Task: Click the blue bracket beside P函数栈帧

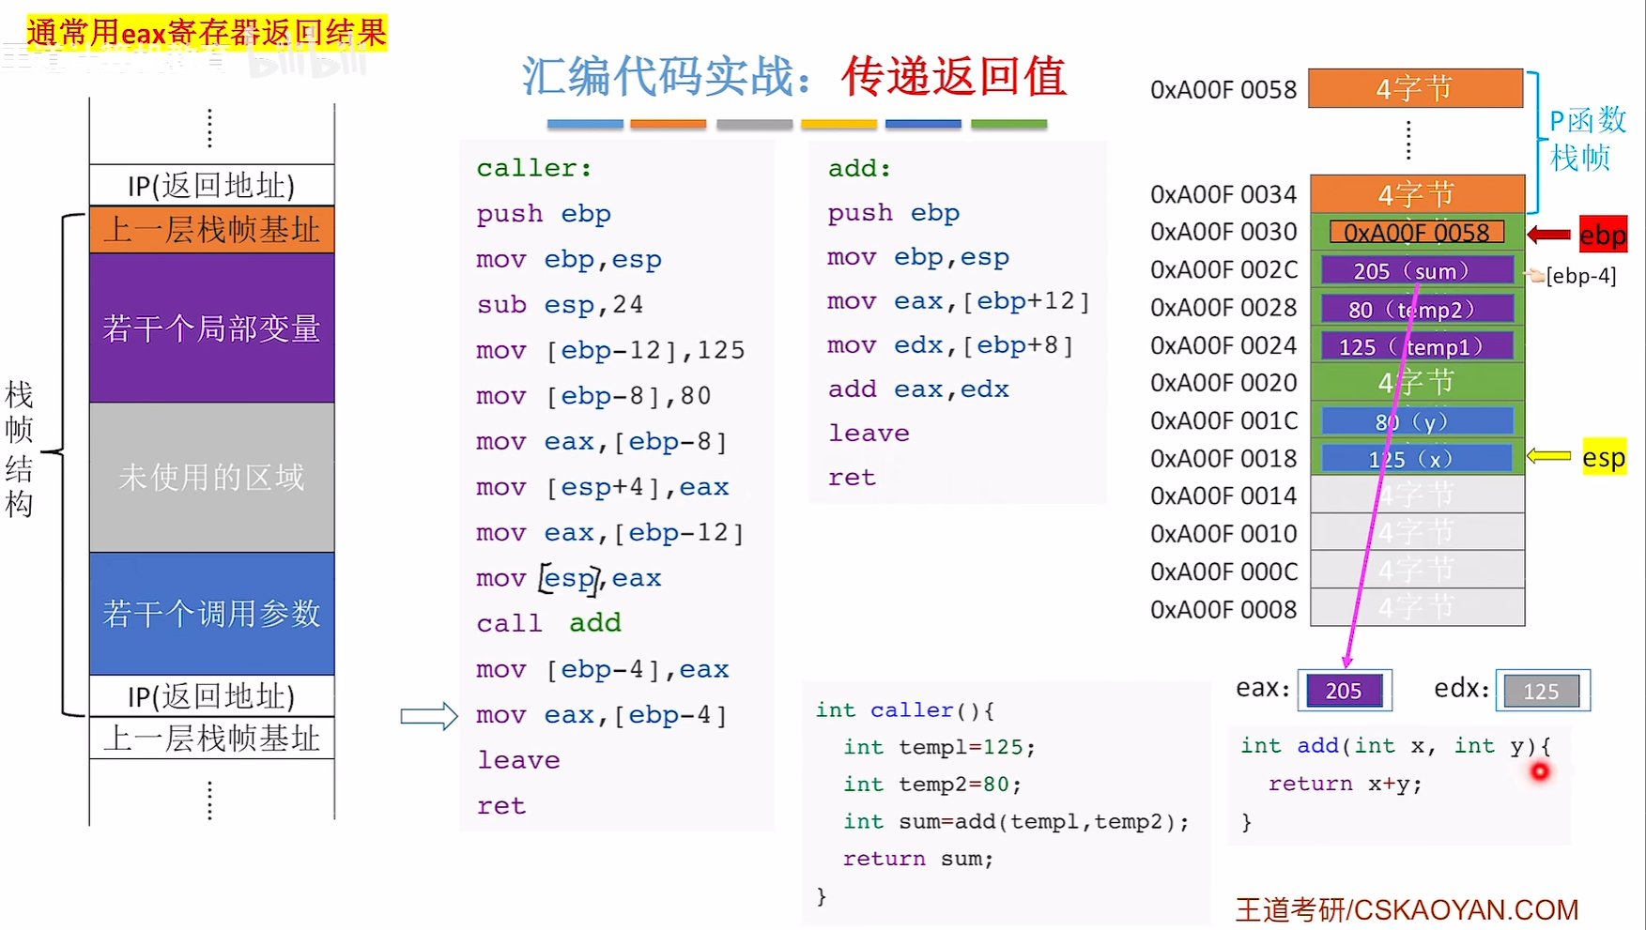Action: [x=1534, y=141]
